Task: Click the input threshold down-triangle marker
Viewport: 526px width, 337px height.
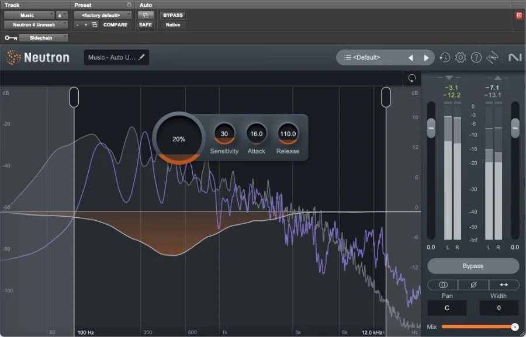Action: [449, 78]
